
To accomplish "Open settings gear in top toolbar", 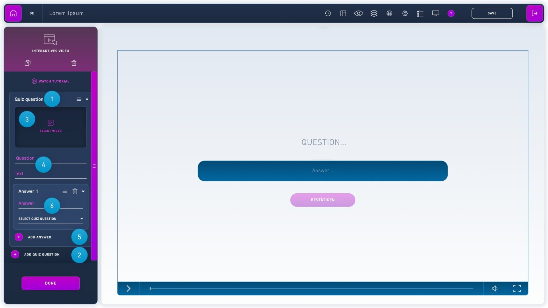I will point(405,13).
